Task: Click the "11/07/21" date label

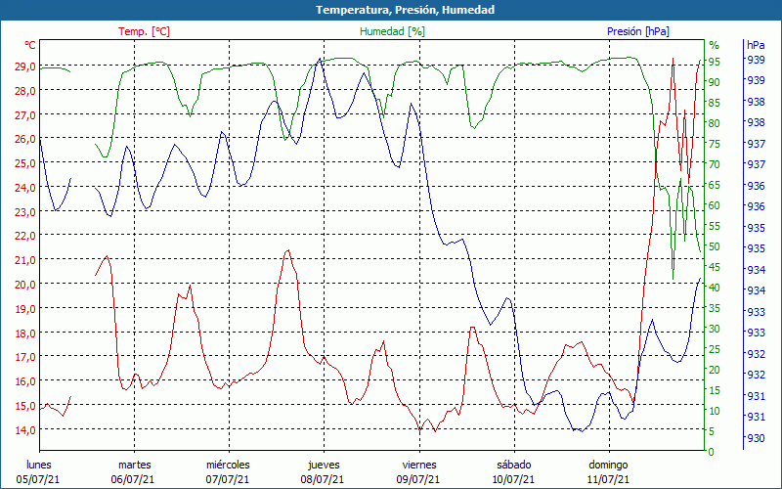Action: pyautogui.click(x=608, y=480)
